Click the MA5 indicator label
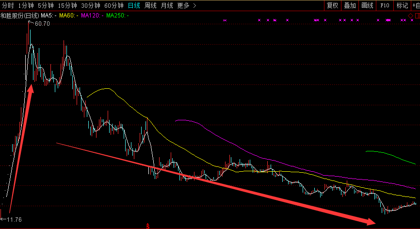The width and height of the screenshot is (420, 229). click(x=48, y=16)
